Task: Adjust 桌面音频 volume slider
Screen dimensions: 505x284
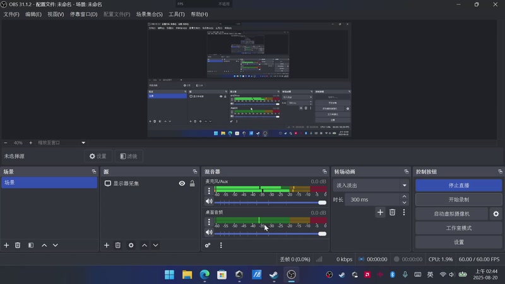Action: pyautogui.click(x=270, y=234)
